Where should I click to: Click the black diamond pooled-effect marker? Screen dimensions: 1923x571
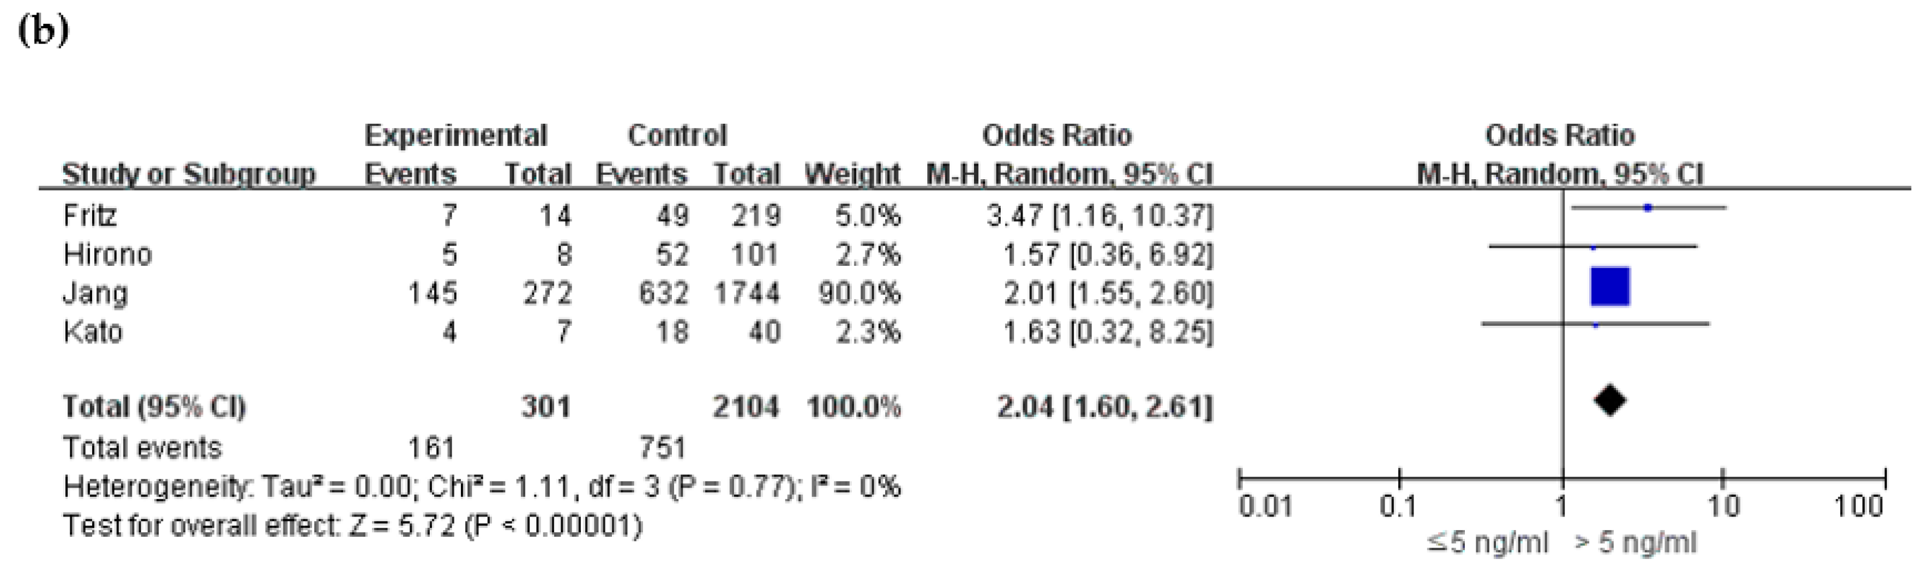coord(1610,402)
